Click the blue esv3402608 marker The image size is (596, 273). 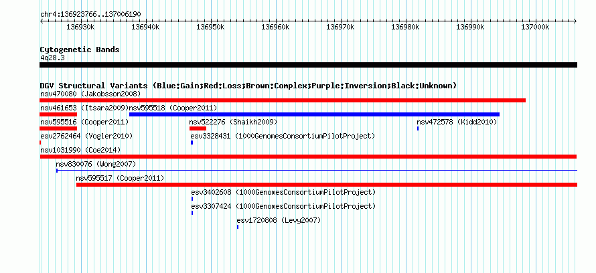coord(192,199)
